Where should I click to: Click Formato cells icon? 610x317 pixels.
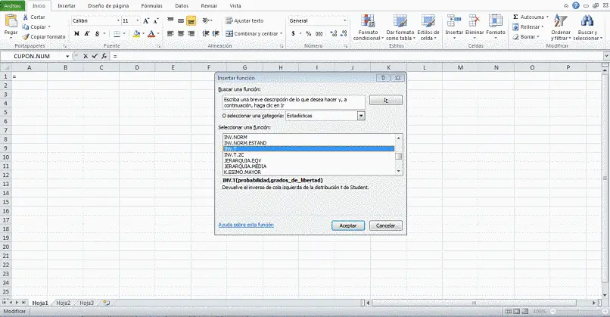495,21
